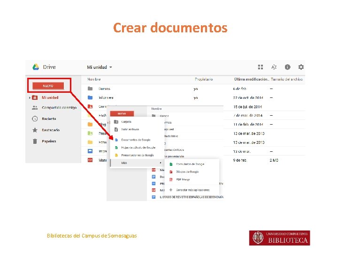Open the AZ sort options icon
Image resolution: width=338 pixels, height=253 pixels.
point(274,67)
